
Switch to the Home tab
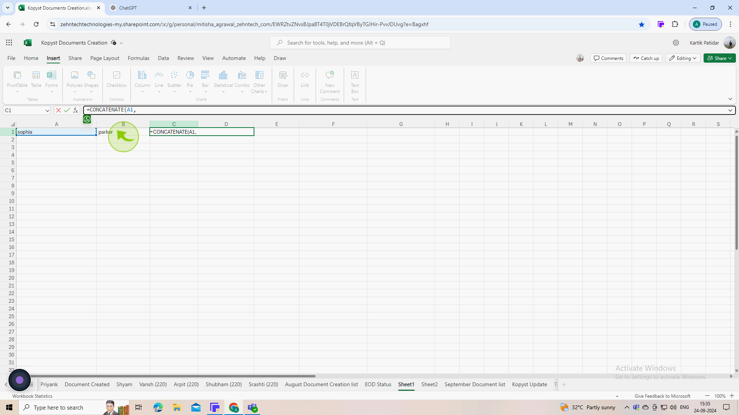click(x=31, y=58)
